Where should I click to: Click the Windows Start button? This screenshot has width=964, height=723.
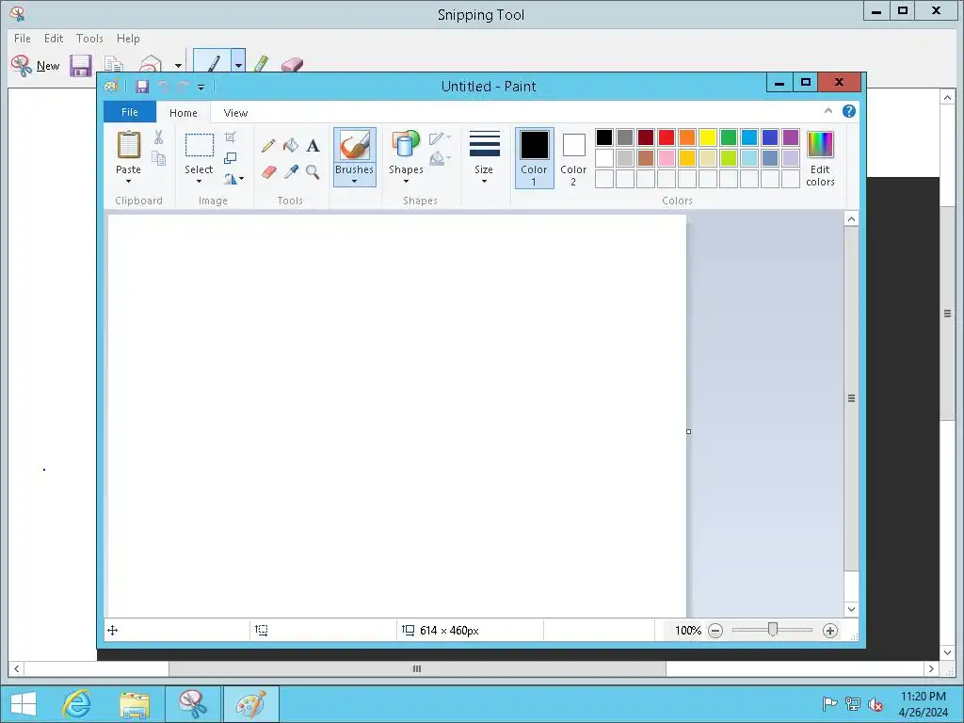tap(24, 704)
